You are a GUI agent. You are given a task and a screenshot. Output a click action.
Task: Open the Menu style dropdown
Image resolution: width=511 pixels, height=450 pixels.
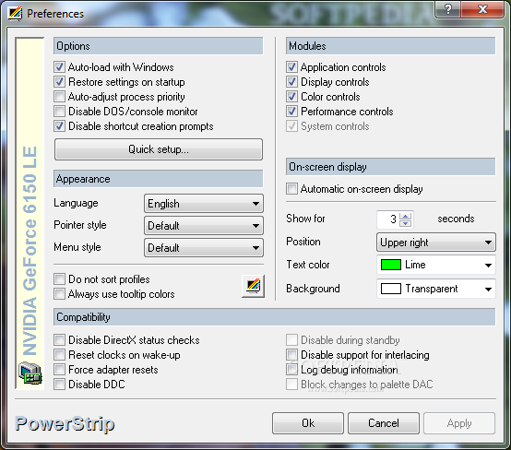(204, 248)
